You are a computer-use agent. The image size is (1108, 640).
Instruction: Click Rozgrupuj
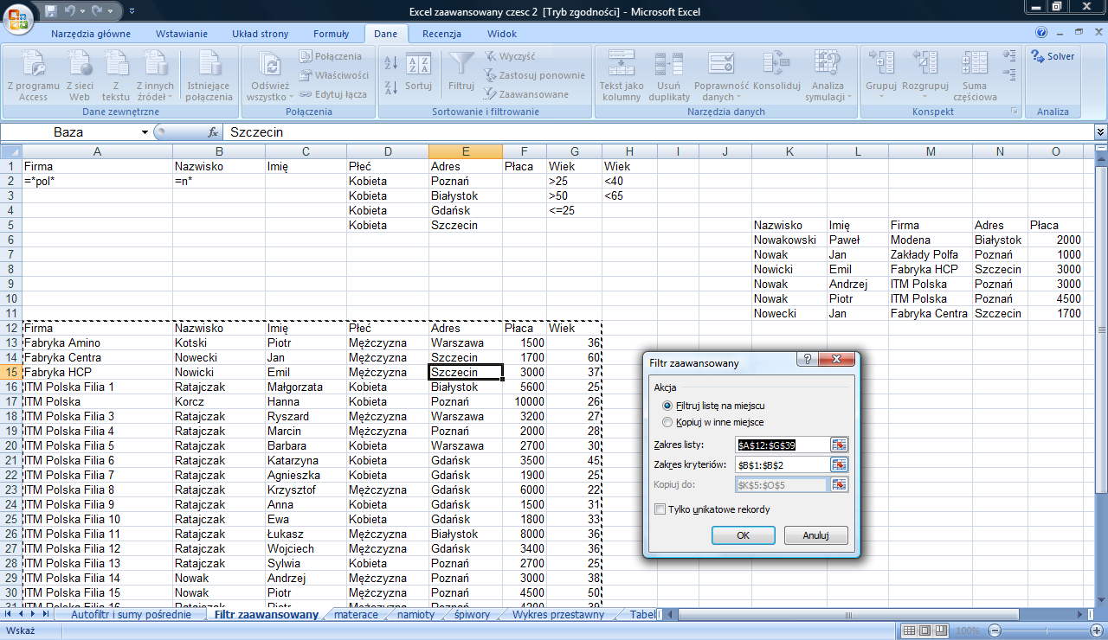(x=925, y=76)
